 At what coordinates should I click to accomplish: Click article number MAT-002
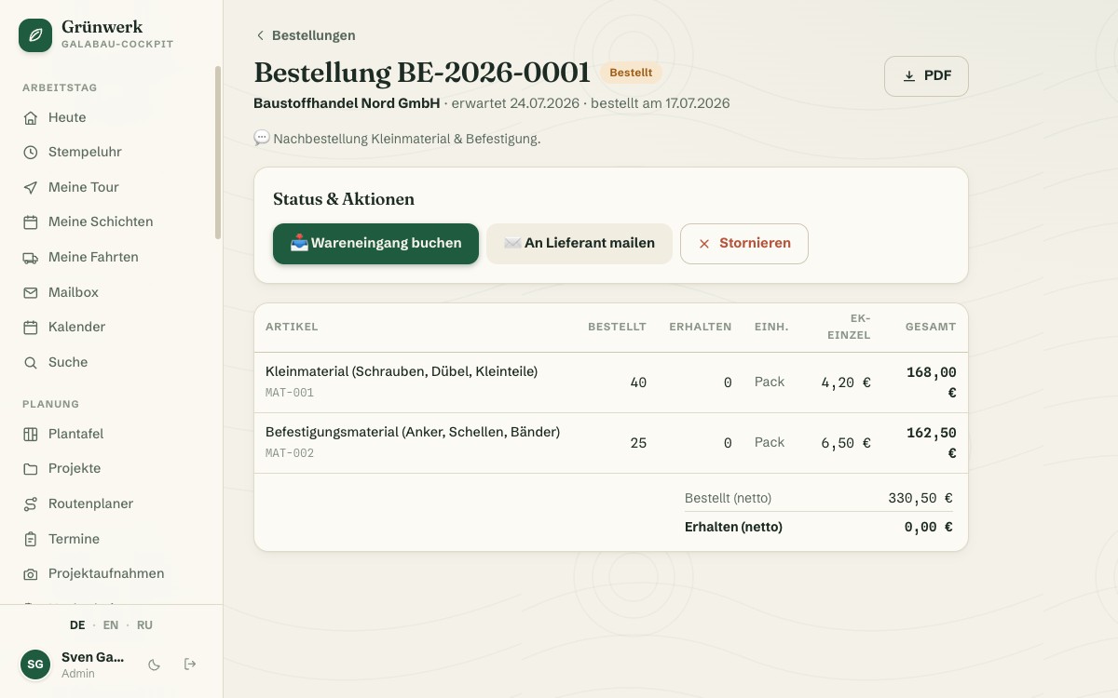pos(290,453)
